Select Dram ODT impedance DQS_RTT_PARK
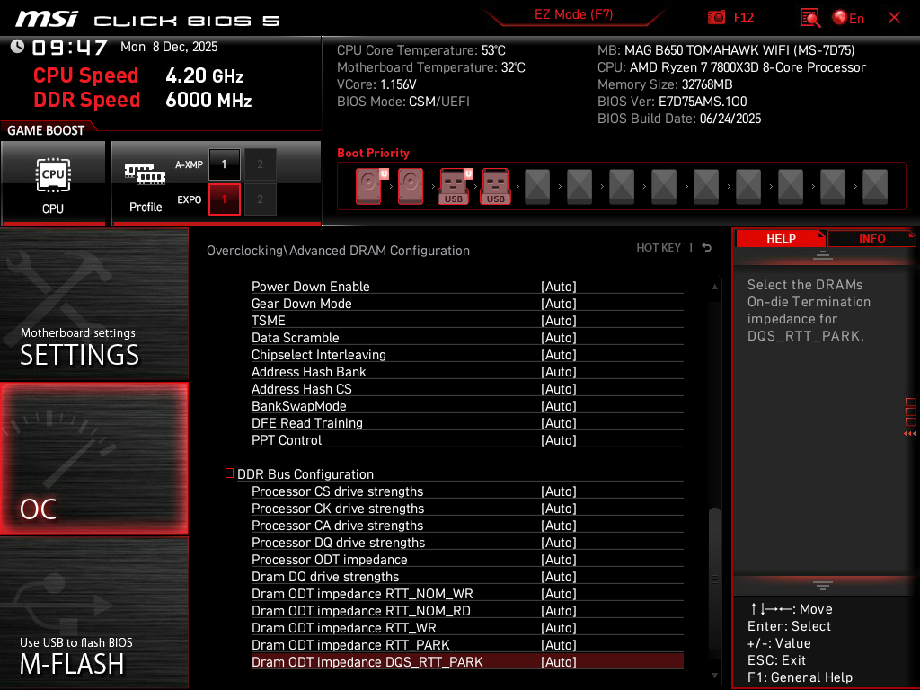This screenshot has width=920, height=690. click(467, 662)
